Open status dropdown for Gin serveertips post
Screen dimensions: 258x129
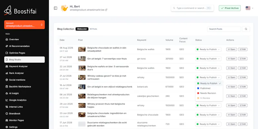(208, 59)
